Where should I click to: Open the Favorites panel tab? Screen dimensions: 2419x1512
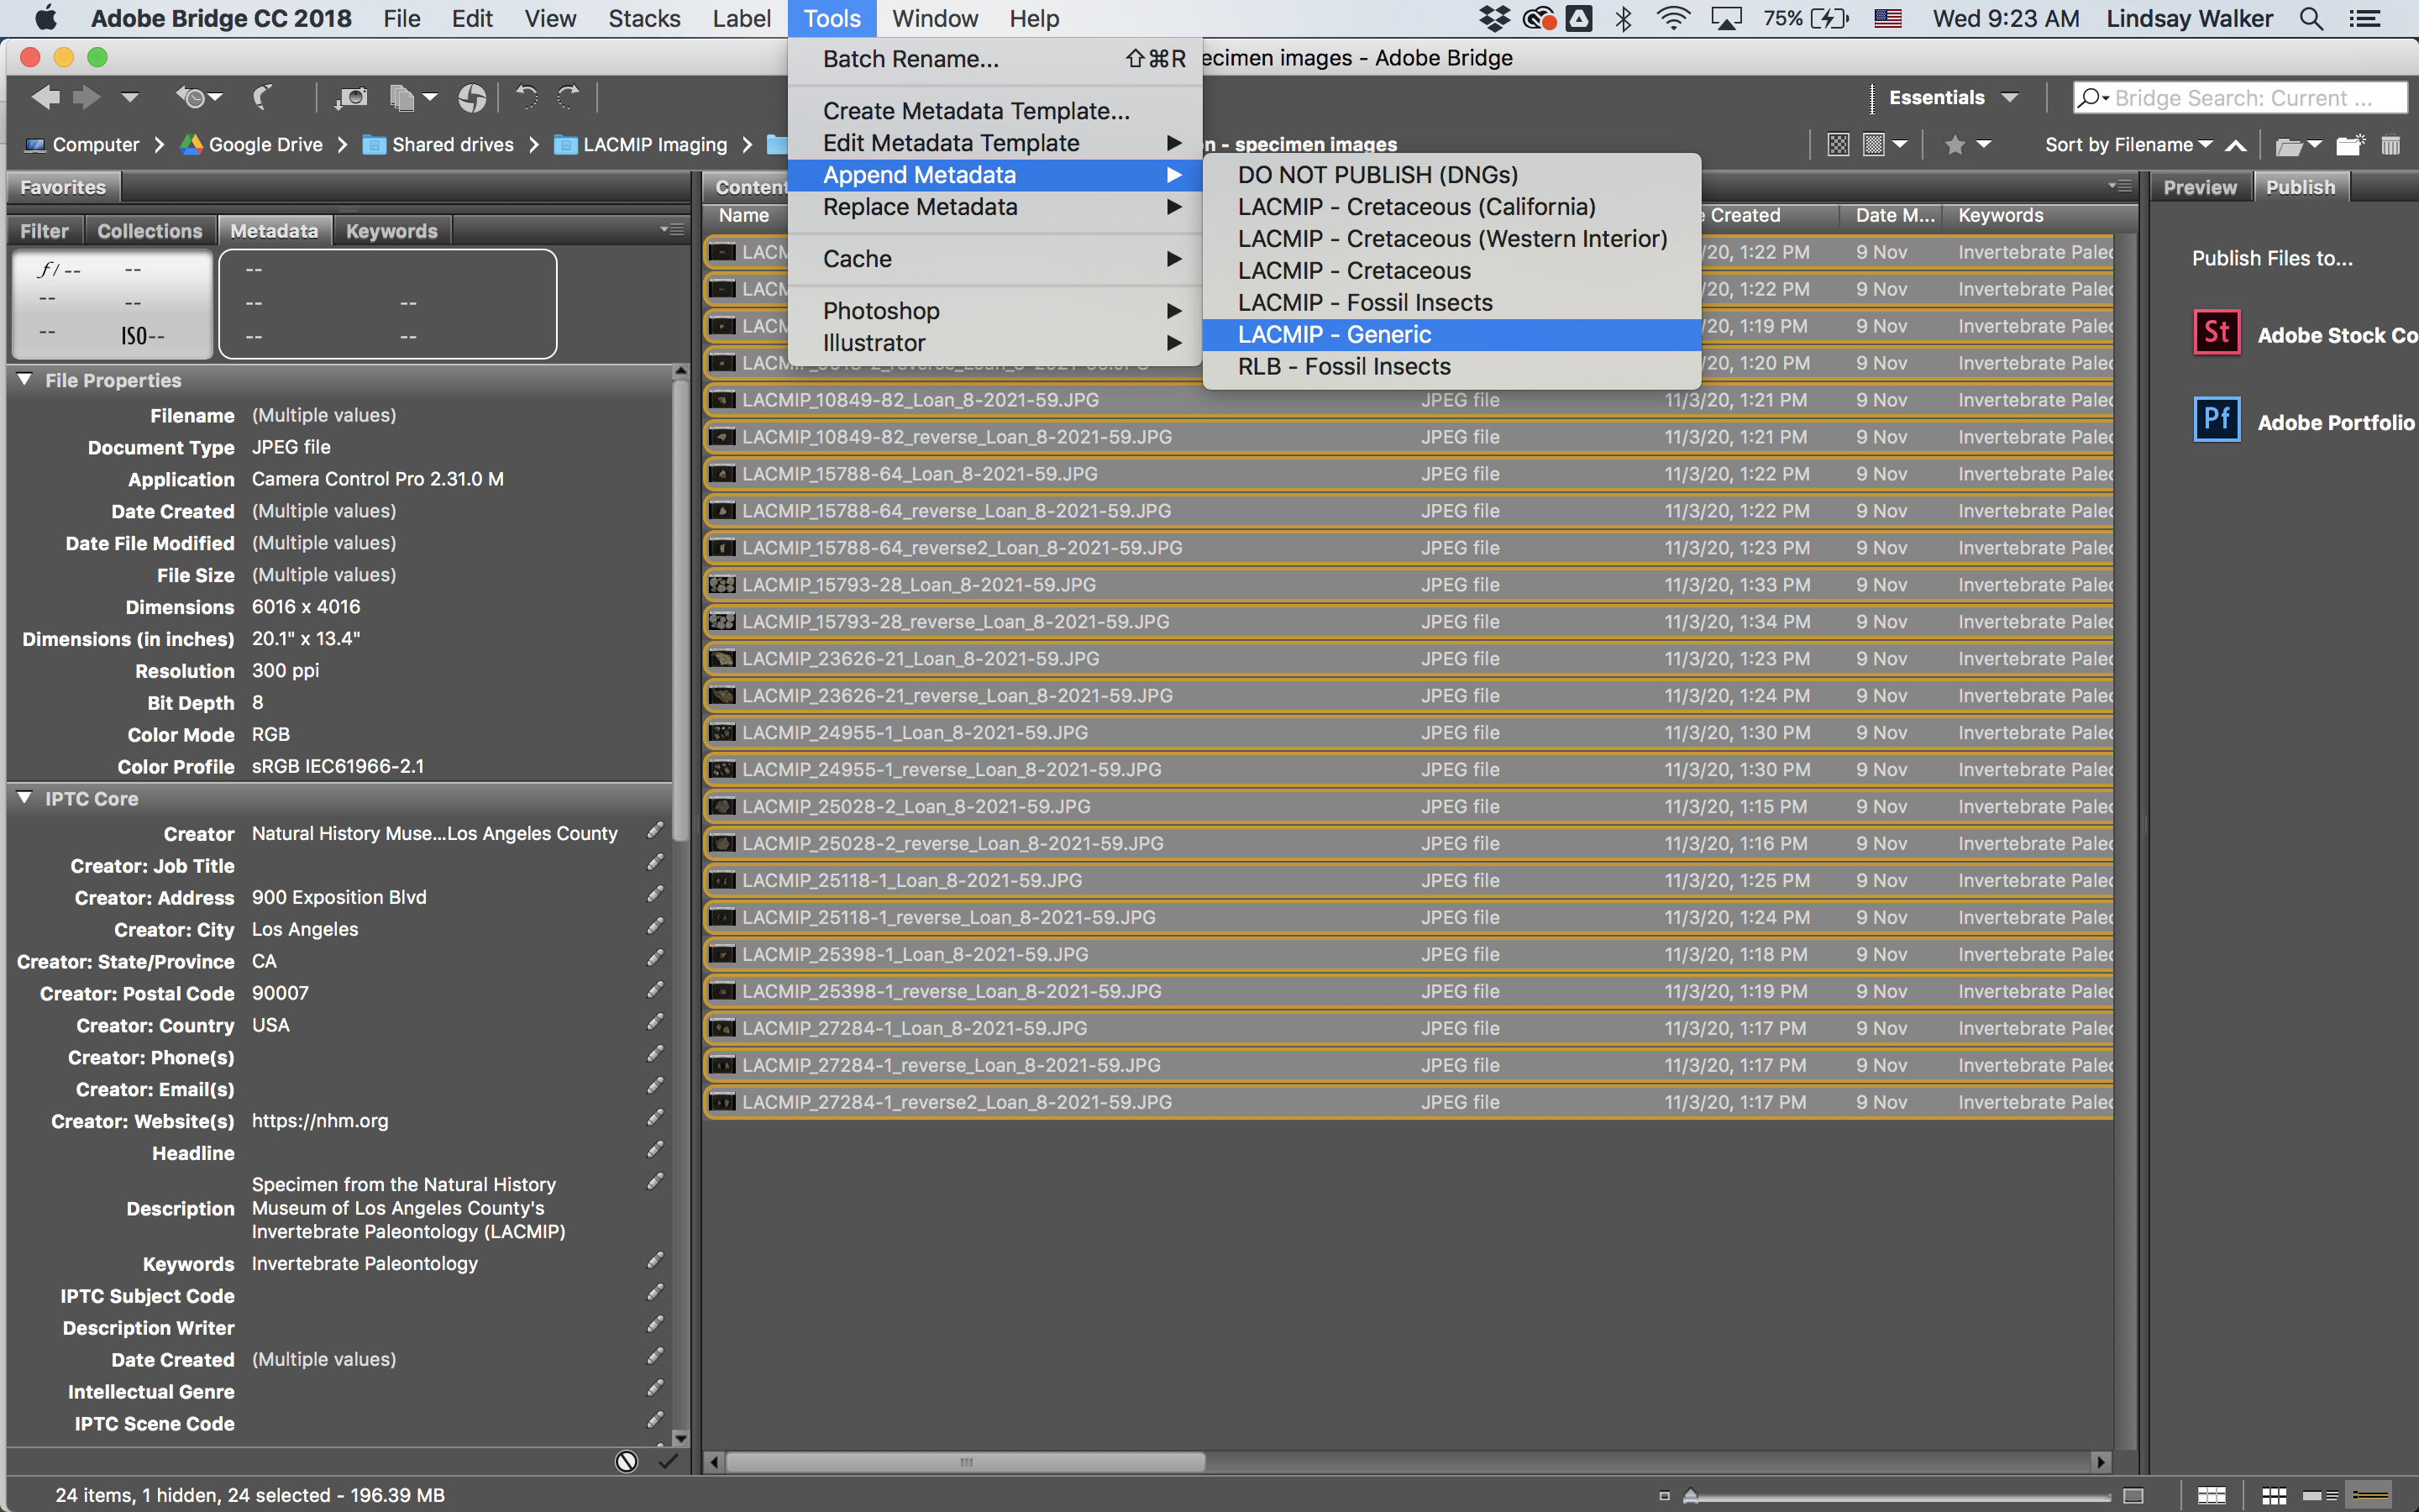[63, 187]
